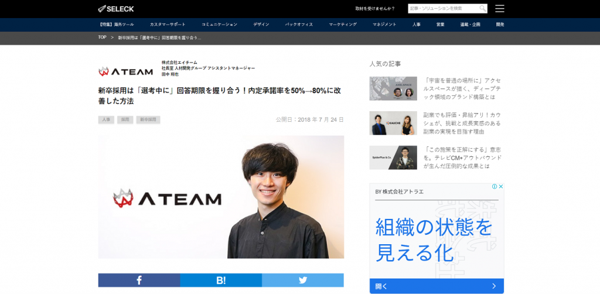Click 人事 tag under article title
The width and height of the screenshot is (600, 294).
pos(106,119)
